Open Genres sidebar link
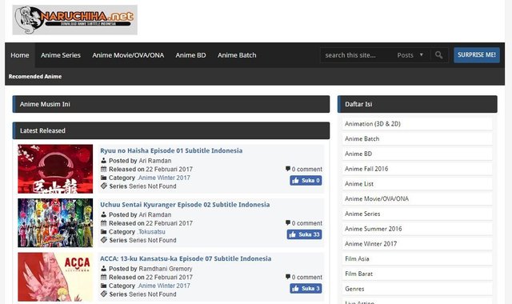The width and height of the screenshot is (512, 304). point(418,289)
